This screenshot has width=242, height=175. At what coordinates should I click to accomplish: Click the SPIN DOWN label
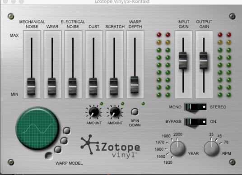point(135,123)
